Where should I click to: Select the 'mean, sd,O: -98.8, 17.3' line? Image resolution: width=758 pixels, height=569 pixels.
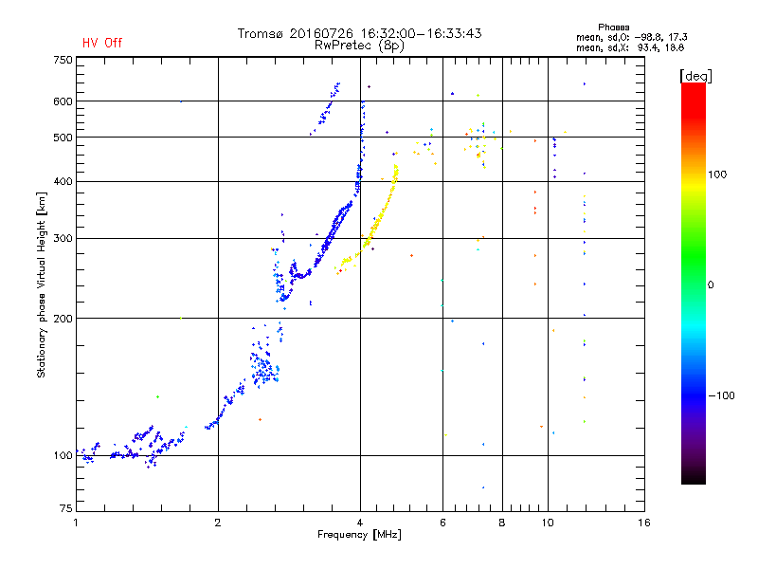click(x=631, y=37)
